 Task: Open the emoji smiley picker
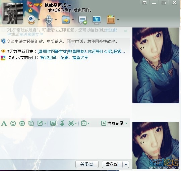point(13,123)
